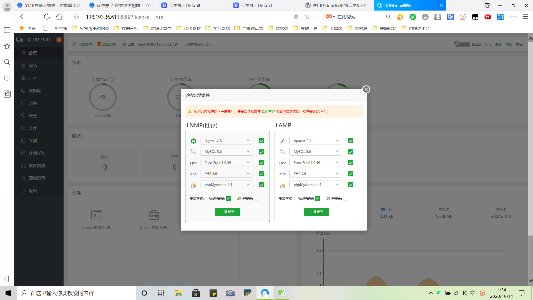
Task: Go to browser home page
Action: click(59, 17)
